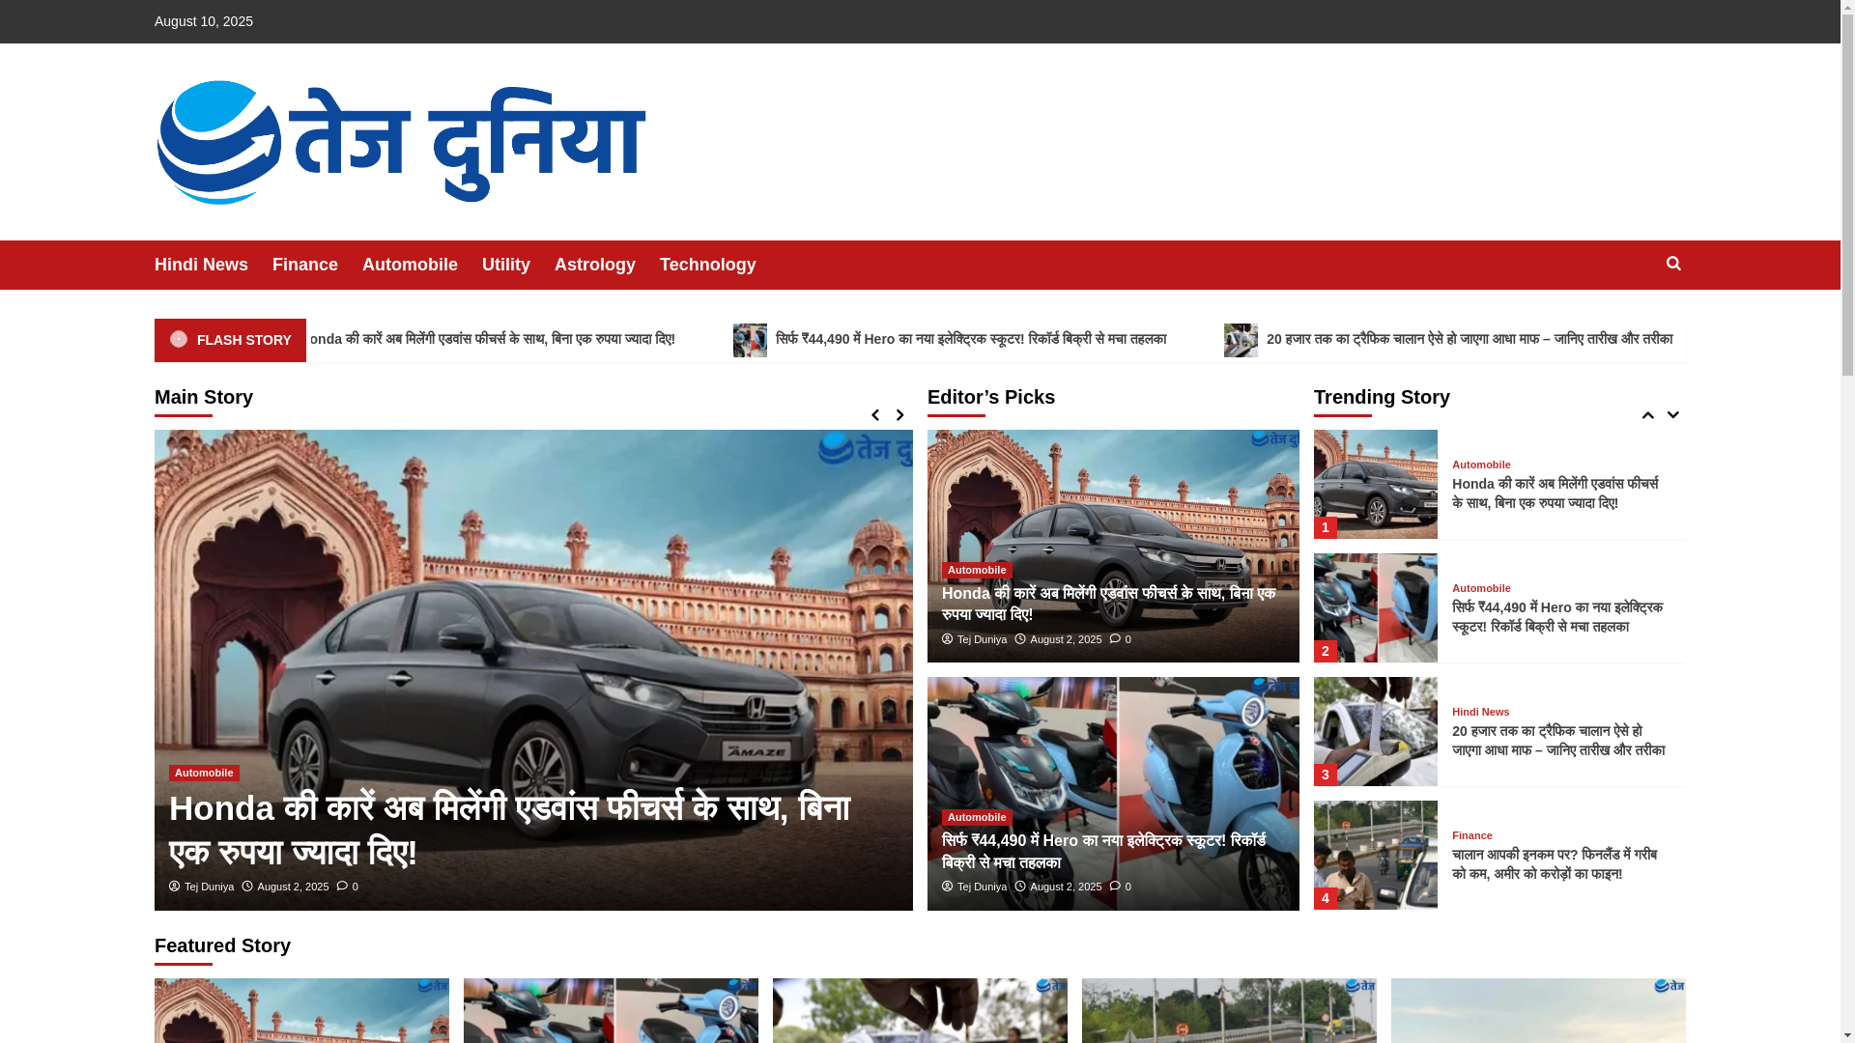The image size is (1855, 1043).
Task: Click Tej Duniya author on Honda Editor's Pick
Action: [982, 639]
